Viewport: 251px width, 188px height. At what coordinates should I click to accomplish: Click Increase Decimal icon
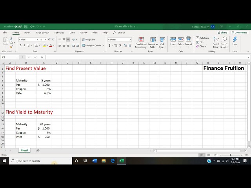(125, 45)
